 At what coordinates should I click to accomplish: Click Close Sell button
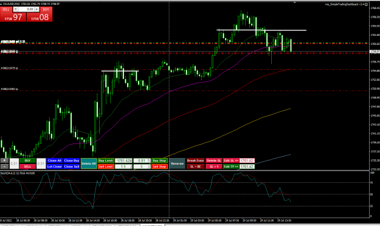click(x=72, y=166)
